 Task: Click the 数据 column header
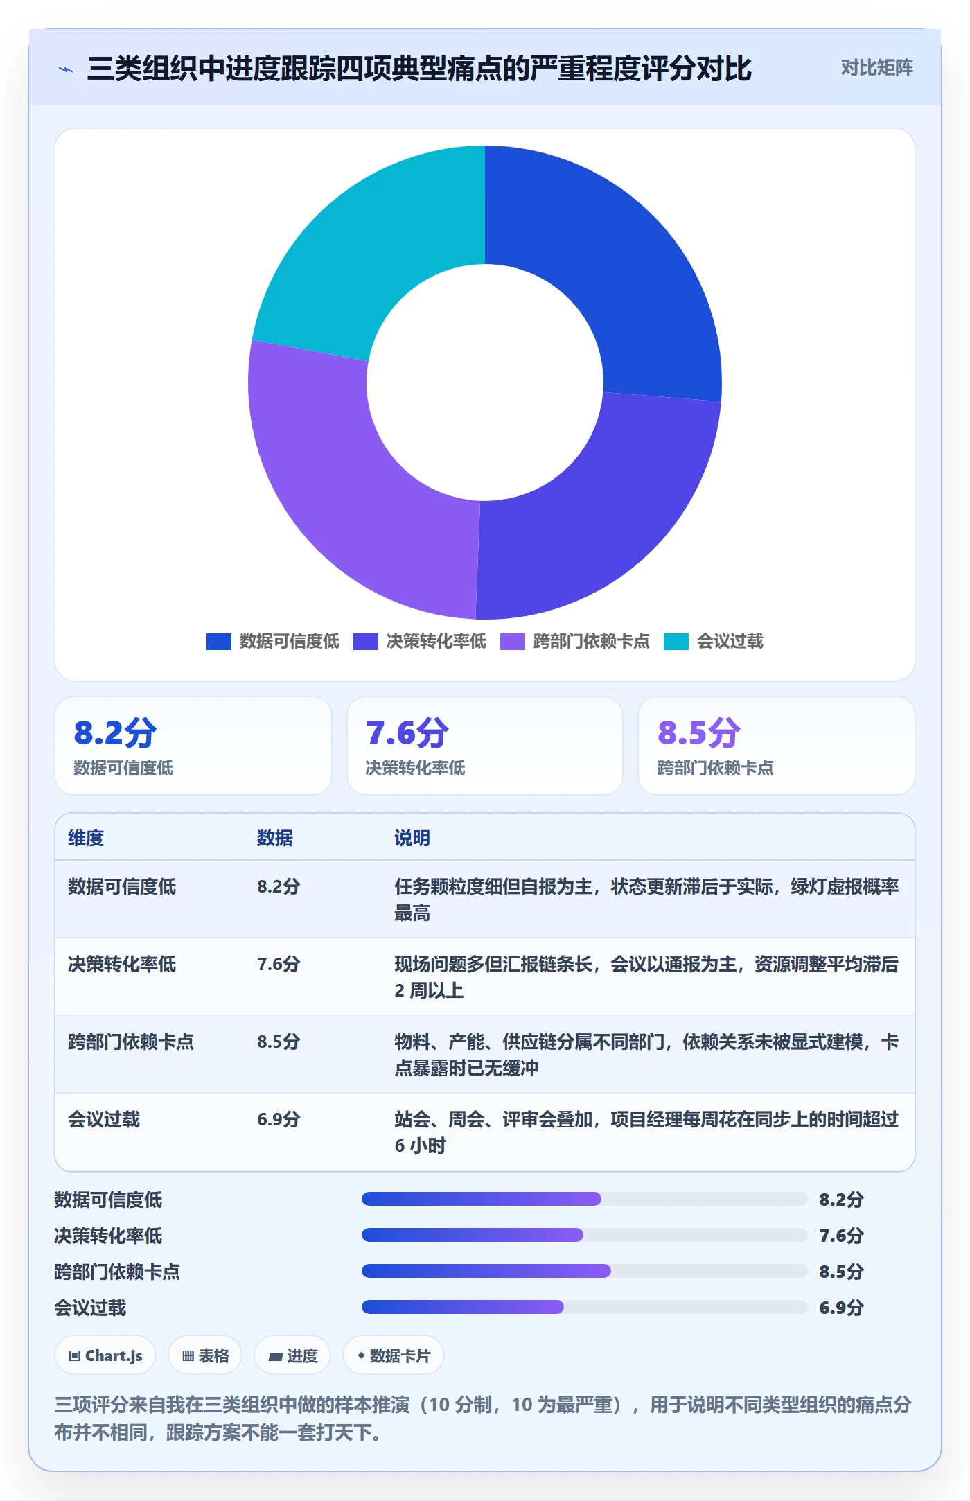[274, 838]
